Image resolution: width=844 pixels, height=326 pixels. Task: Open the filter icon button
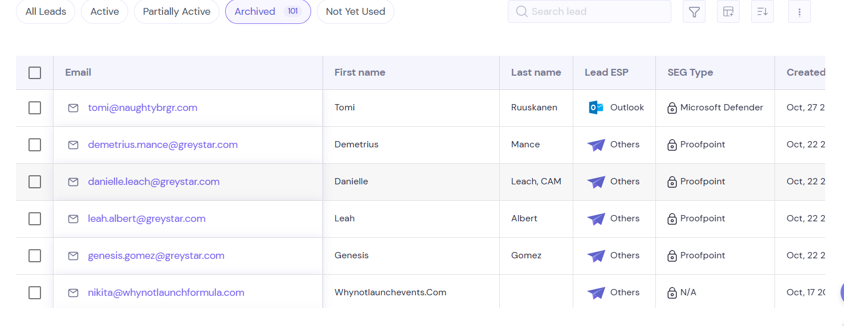[x=694, y=12]
